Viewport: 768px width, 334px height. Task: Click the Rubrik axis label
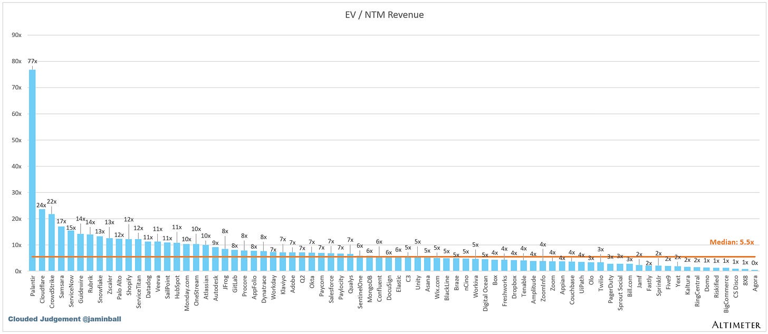(90, 284)
